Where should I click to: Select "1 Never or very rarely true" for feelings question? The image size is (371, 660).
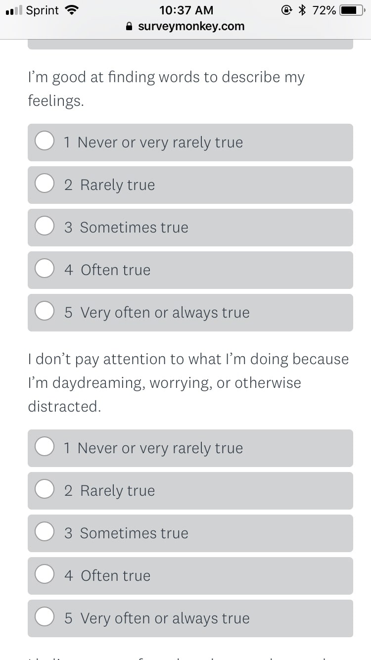click(x=45, y=142)
